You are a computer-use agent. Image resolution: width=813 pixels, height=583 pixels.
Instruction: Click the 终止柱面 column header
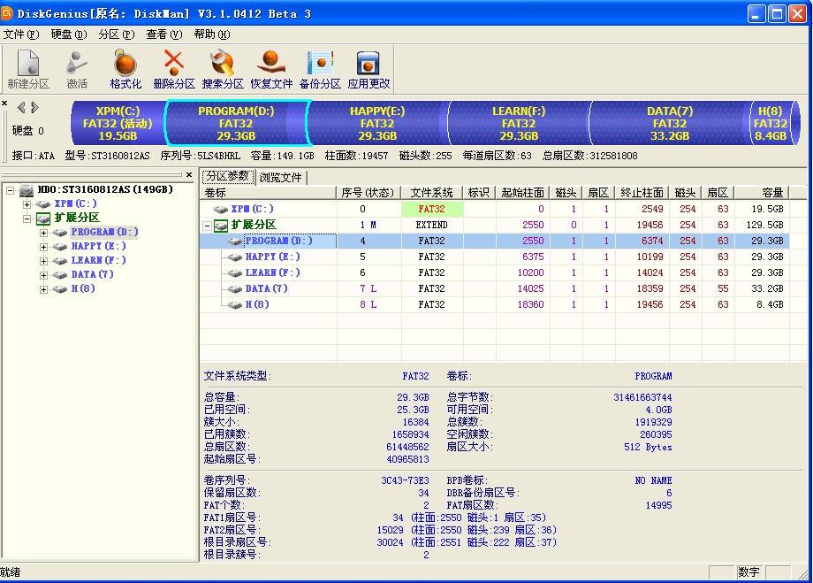(x=642, y=193)
